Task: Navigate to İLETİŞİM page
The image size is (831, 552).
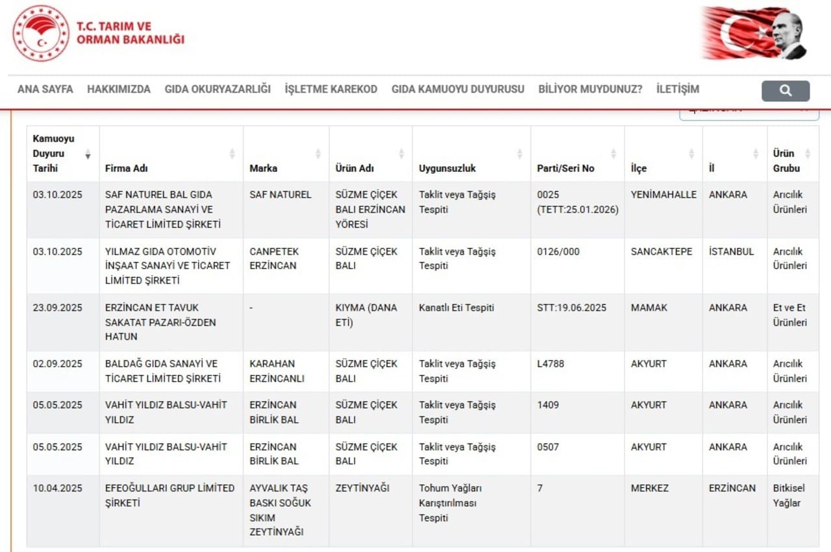Action: (x=678, y=90)
